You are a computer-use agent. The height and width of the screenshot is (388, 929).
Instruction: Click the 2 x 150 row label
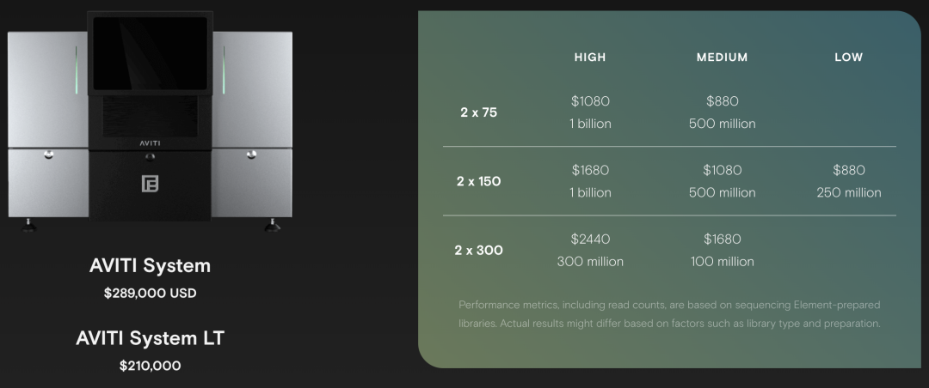click(x=479, y=182)
